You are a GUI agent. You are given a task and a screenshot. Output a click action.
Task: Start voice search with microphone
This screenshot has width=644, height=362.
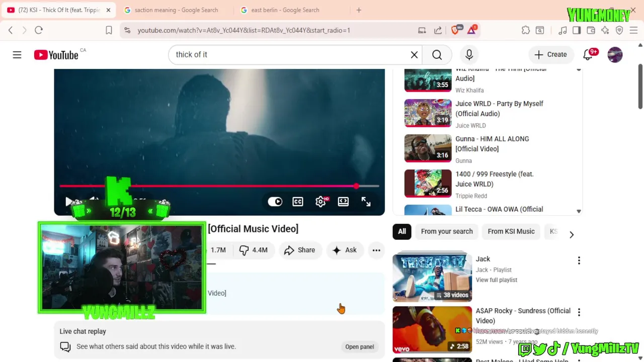click(x=469, y=55)
